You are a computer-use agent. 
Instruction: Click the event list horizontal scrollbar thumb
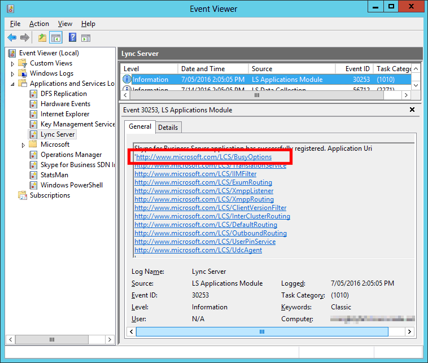pyautogui.click(x=257, y=95)
